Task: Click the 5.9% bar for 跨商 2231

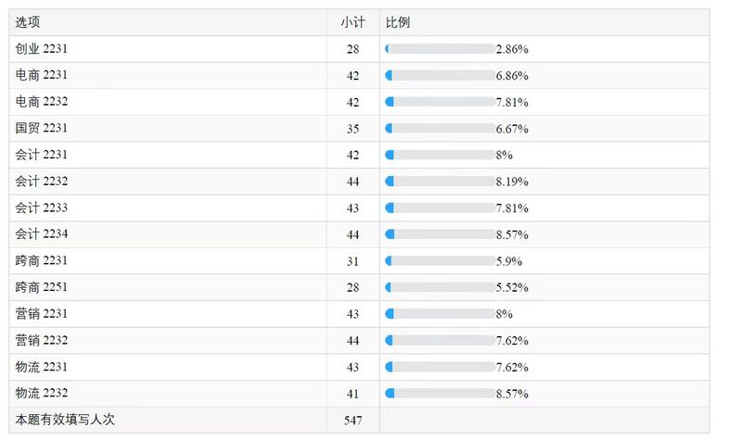Action: [x=440, y=260]
